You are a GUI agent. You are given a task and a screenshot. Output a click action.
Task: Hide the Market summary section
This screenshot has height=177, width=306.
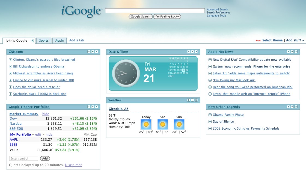click(46, 114)
